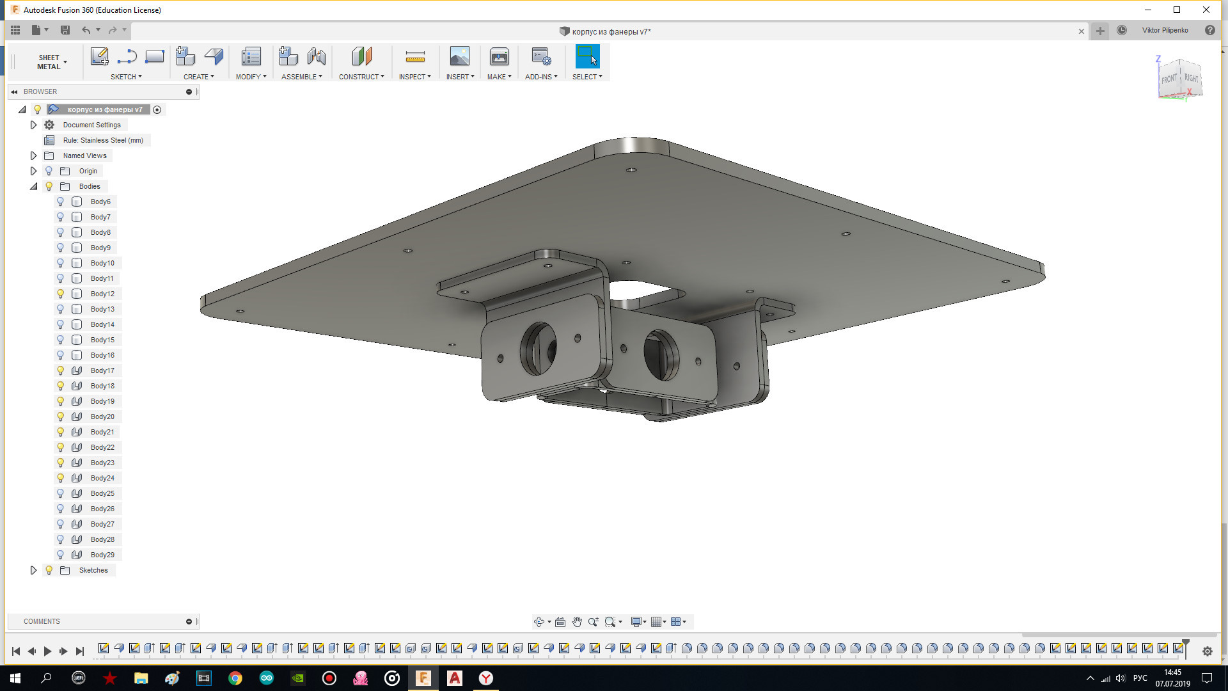
Task: Open timeline settings gear icon
Action: coord(1208,651)
